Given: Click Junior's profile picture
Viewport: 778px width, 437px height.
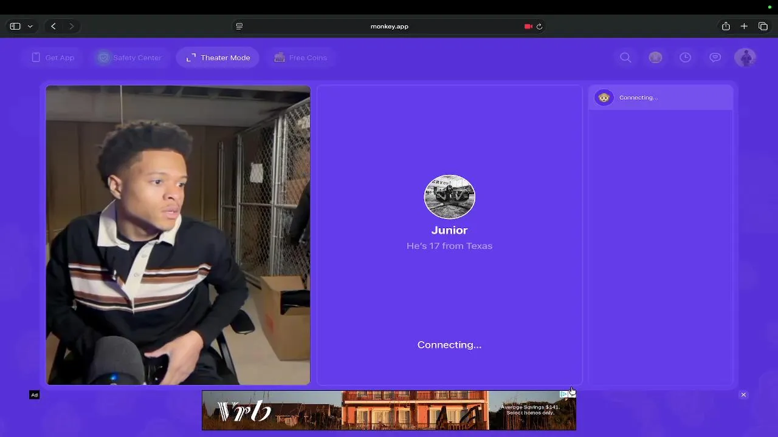Looking at the screenshot, I should (x=450, y=197).
